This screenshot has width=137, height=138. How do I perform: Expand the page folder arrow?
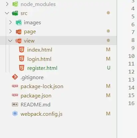[10, 32]
